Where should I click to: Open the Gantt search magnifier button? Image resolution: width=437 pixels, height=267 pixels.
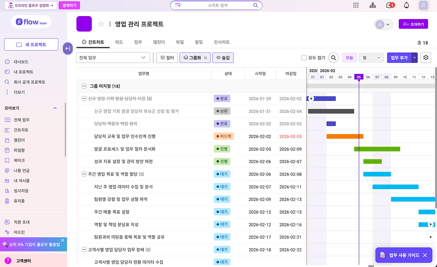click(334, 58)
